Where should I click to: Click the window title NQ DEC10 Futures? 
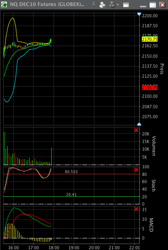47,4
